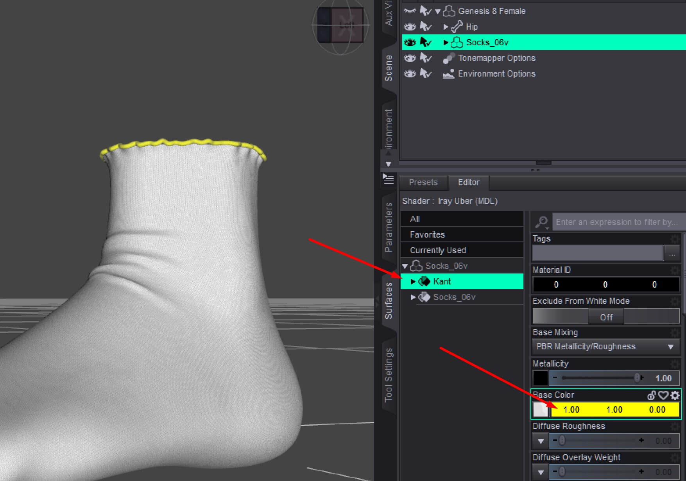Toggle selectability arrow for Hip

426,27
